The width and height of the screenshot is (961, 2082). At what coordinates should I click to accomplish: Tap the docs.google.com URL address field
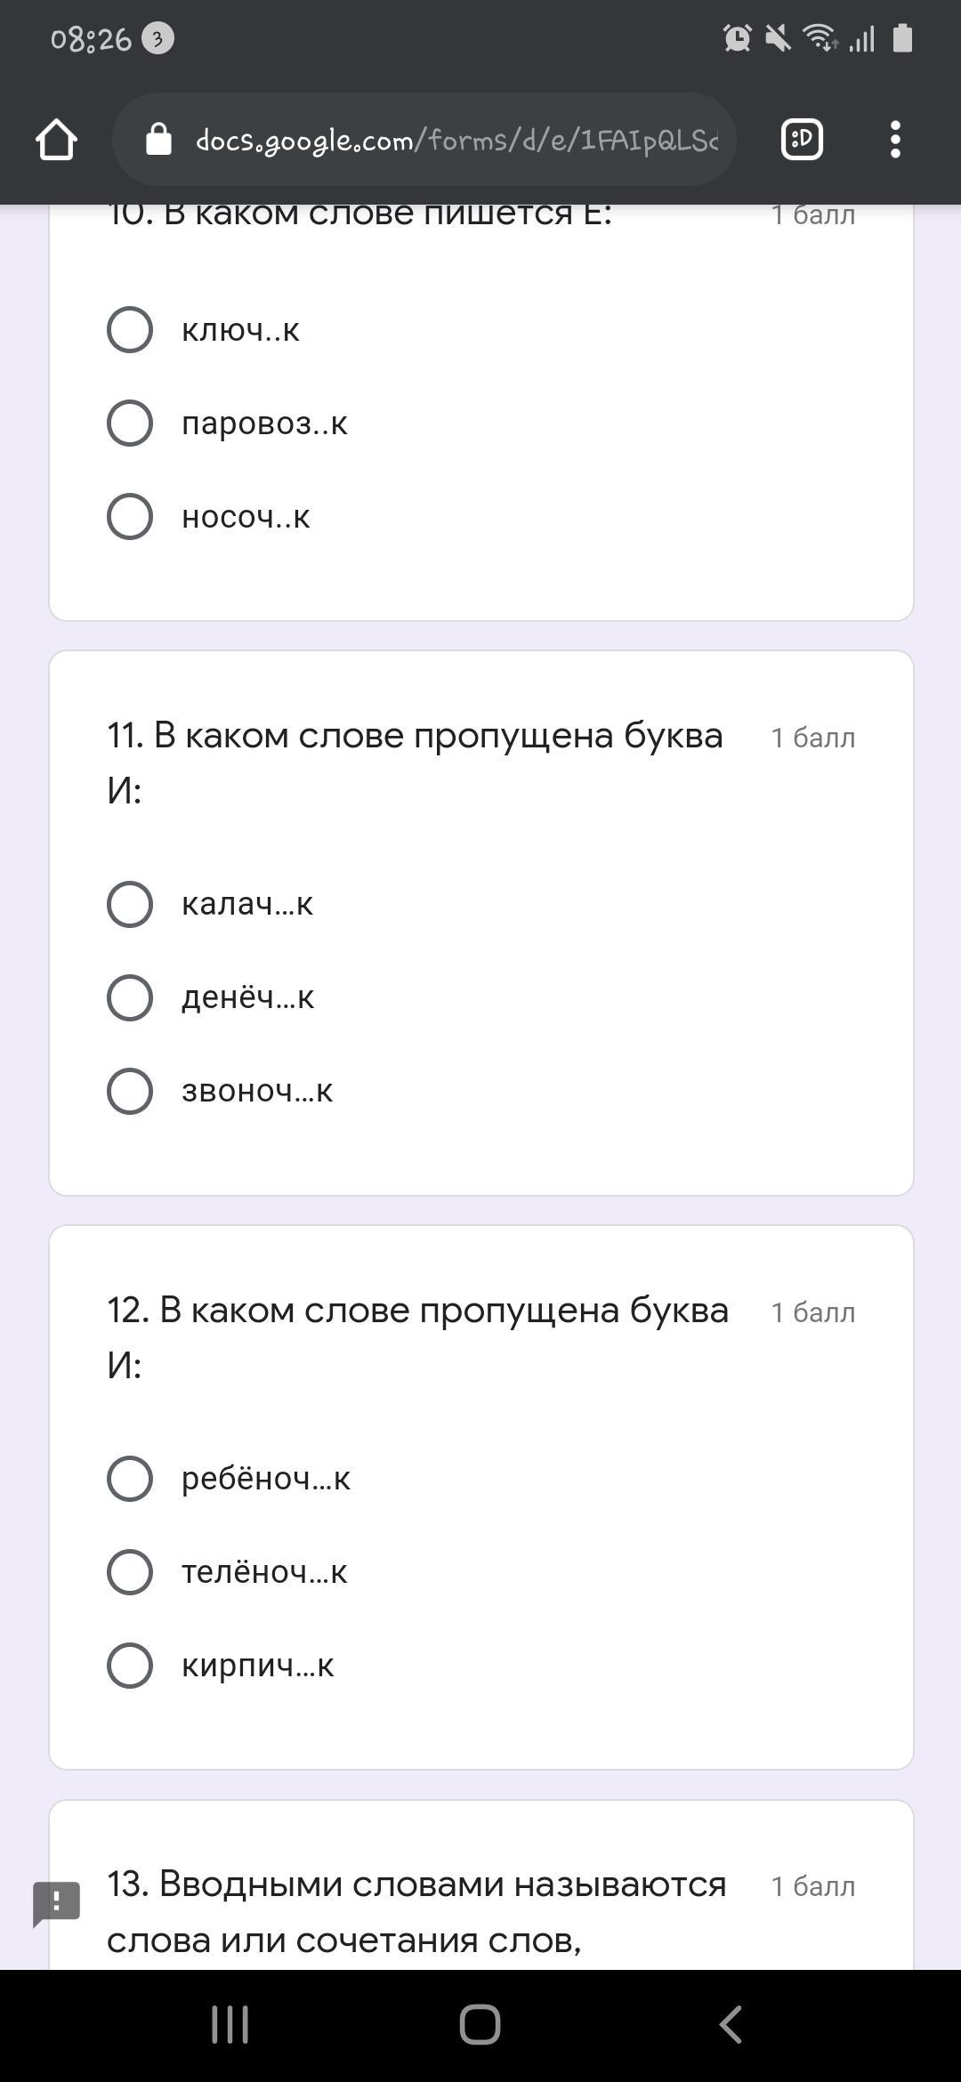click(454, 140)
